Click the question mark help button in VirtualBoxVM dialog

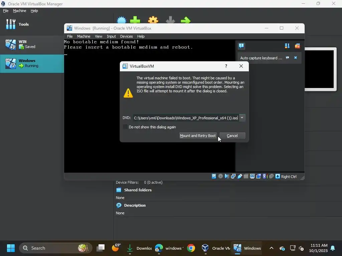[226, 66]
